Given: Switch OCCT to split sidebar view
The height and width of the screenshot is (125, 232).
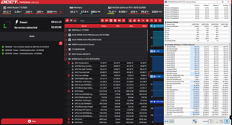Looking at the screenshot, I should coord(67,20).
